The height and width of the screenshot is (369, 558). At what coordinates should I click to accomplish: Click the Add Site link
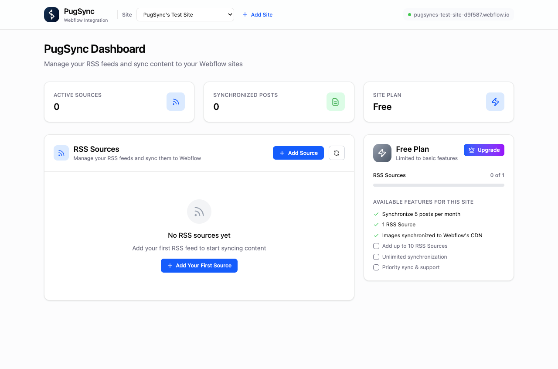click(x=257, y=14)
